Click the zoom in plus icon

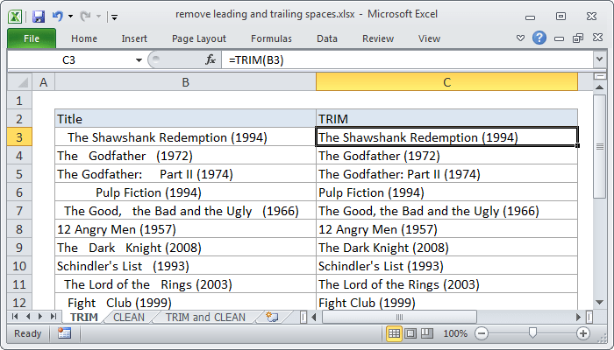[582, 333]
